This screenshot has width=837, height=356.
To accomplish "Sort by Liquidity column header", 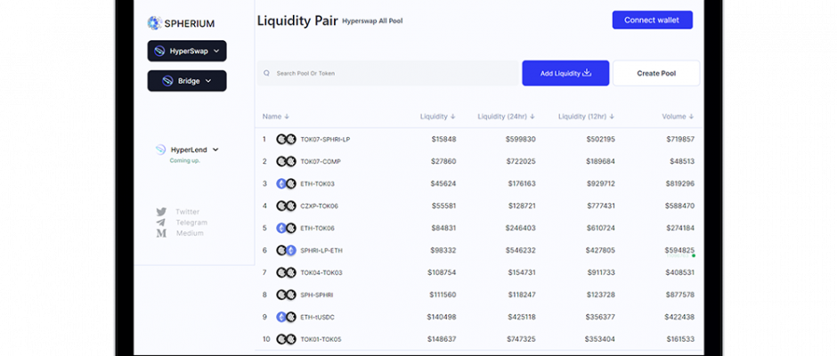I will click(x=438, y=117).
